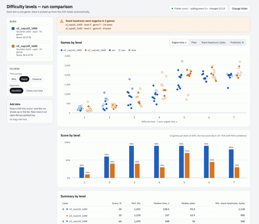Click the level 5 blue score bar
259x224 pixels.
coord(181,162)
